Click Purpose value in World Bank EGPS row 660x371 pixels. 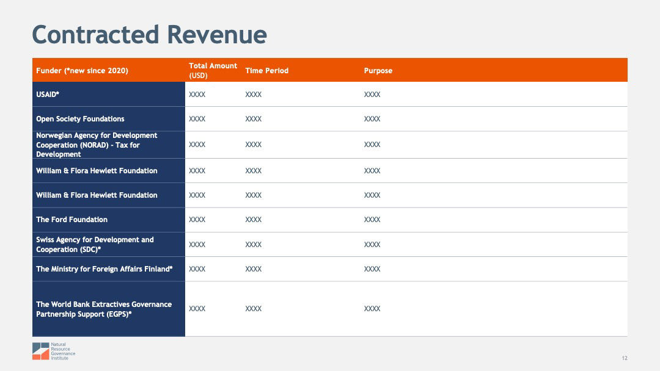(x=372, y=309)
